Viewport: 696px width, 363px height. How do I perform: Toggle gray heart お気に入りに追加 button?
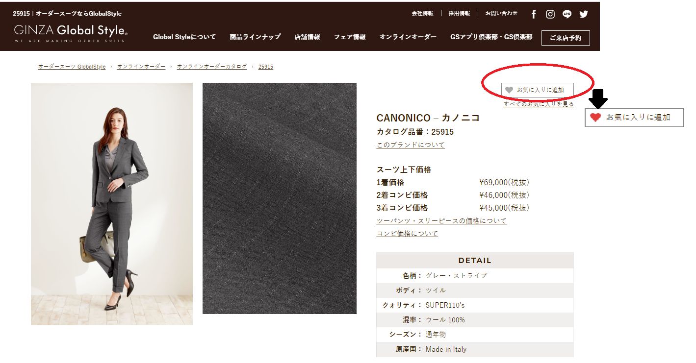point(537,90)
